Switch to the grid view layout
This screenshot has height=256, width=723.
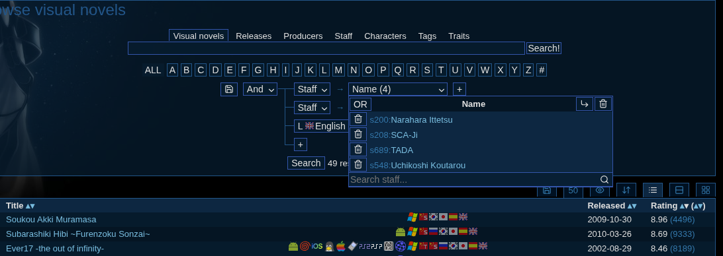pyautogui.click(x=706, y=190)
